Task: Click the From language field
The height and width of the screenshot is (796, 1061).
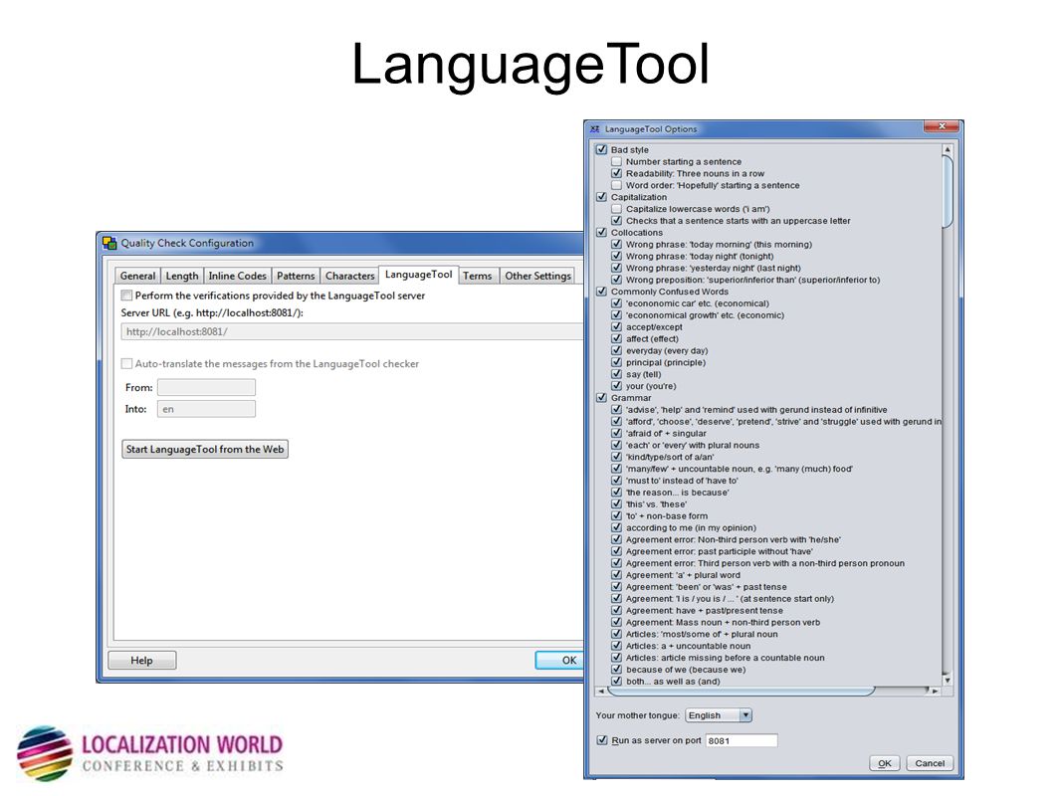Action: coord(206,387)
